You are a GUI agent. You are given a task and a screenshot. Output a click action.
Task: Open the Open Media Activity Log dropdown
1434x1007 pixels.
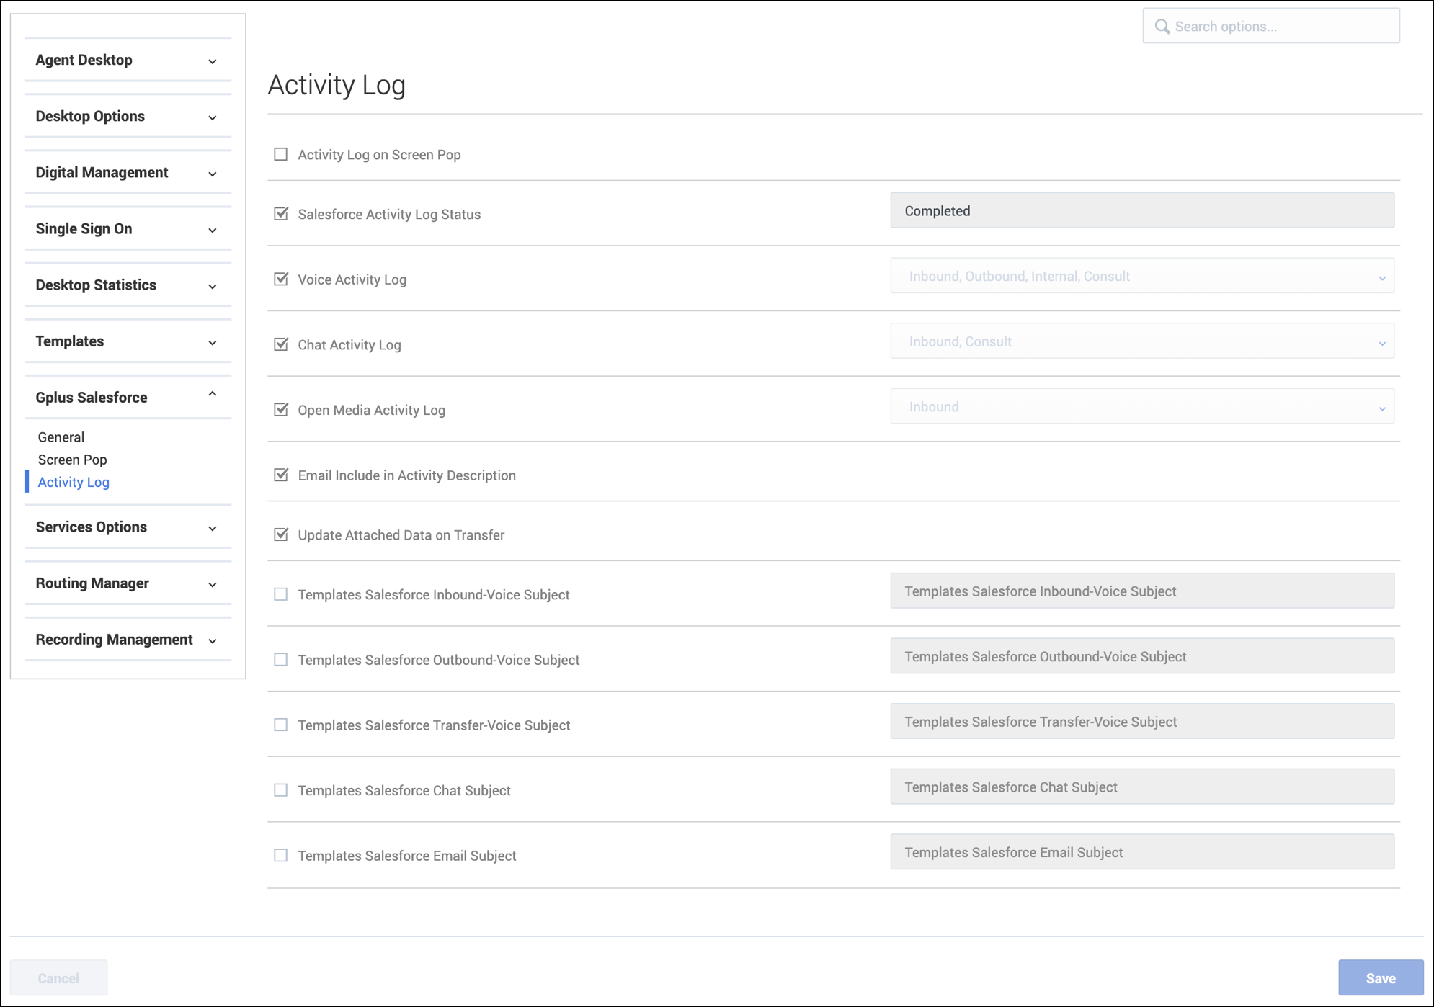point(1141,407)
